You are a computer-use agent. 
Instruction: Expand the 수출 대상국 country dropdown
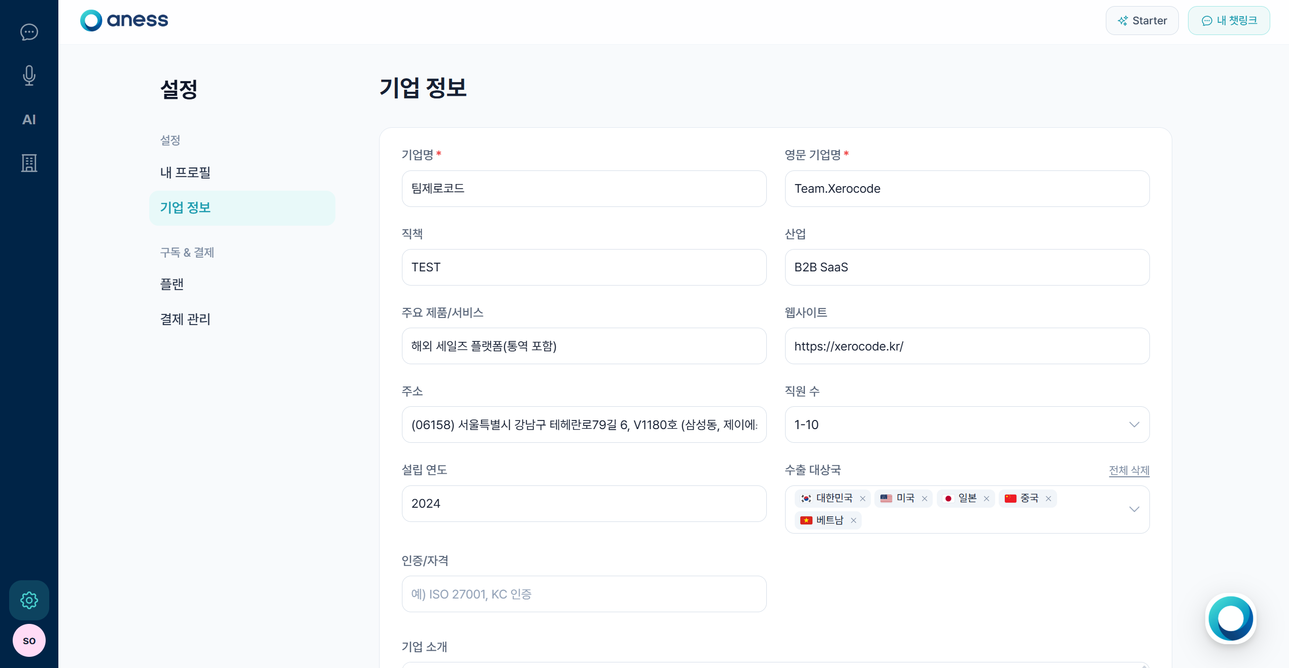pos(1134,509)
